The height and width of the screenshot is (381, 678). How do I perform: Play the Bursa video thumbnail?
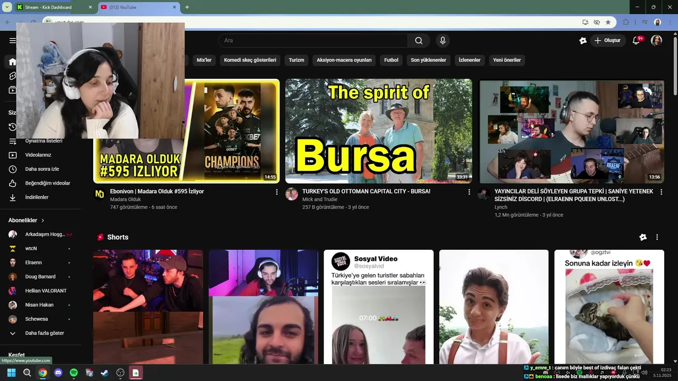click(x=379, y=131)
